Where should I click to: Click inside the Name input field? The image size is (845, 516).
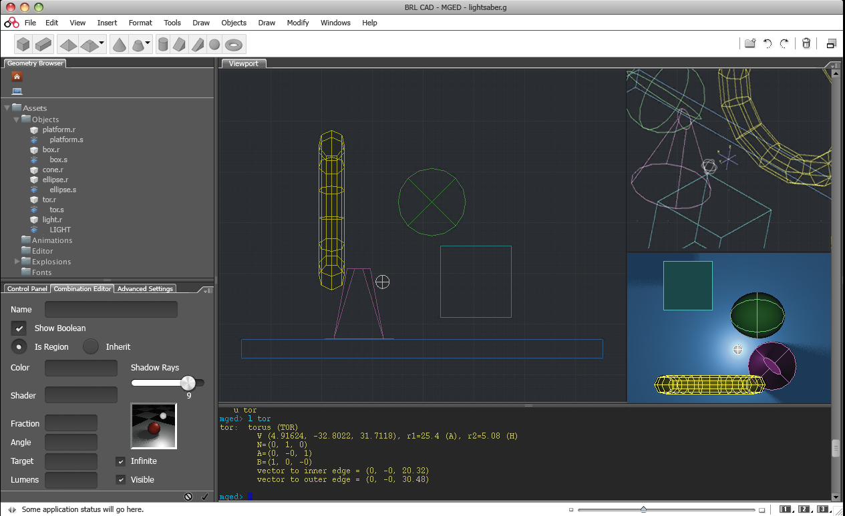(x=111, y=309)
